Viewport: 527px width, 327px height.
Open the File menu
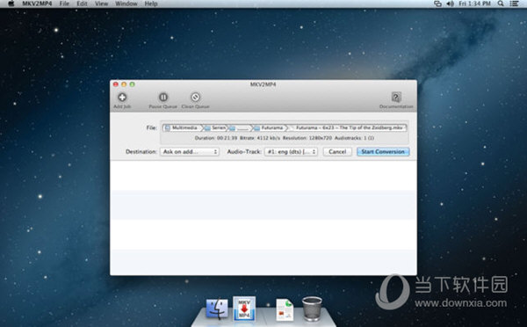64,4
